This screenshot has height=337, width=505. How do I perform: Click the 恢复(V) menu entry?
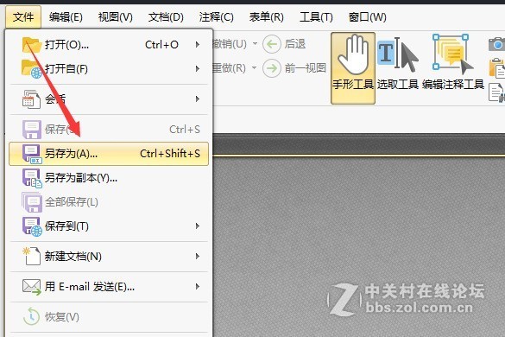[109, 316]
